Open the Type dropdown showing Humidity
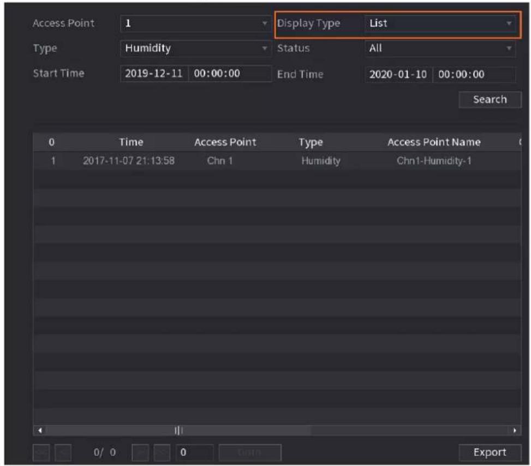 click(x=195, y=49)
